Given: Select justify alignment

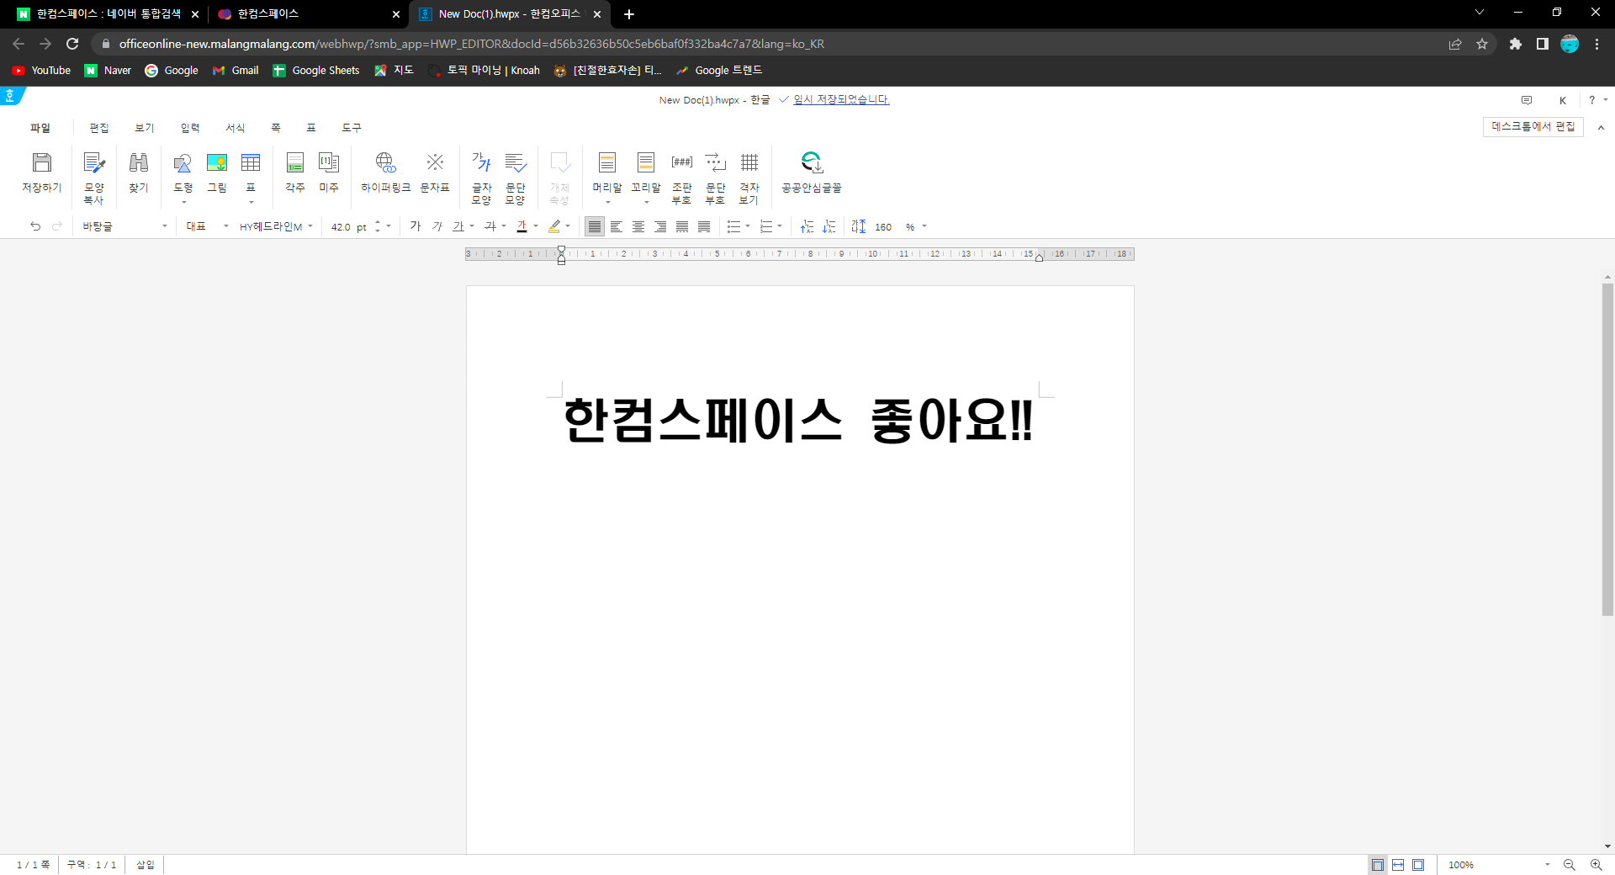Looking at the screenshot, I should pos(595,226).
